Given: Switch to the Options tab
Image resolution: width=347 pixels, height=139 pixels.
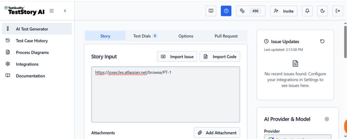Looking at the screenshot, I should click(x=186, y=36).
